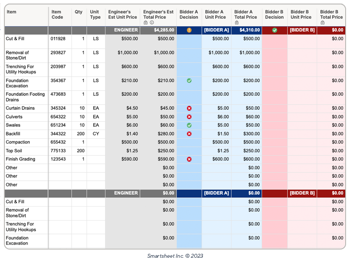
Task: Click the red X for Curtain Drains
Action: coord(189,108)
